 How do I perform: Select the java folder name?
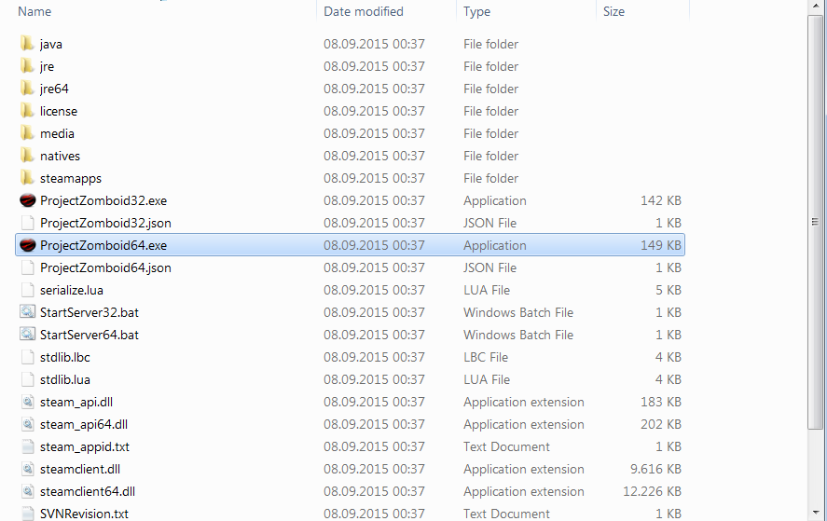click(51, 45)
